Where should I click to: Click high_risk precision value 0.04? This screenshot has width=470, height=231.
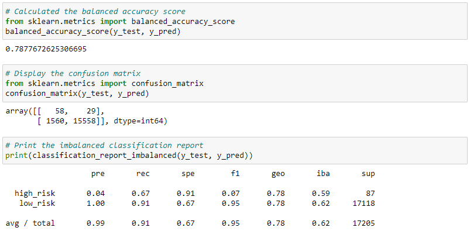96,194
